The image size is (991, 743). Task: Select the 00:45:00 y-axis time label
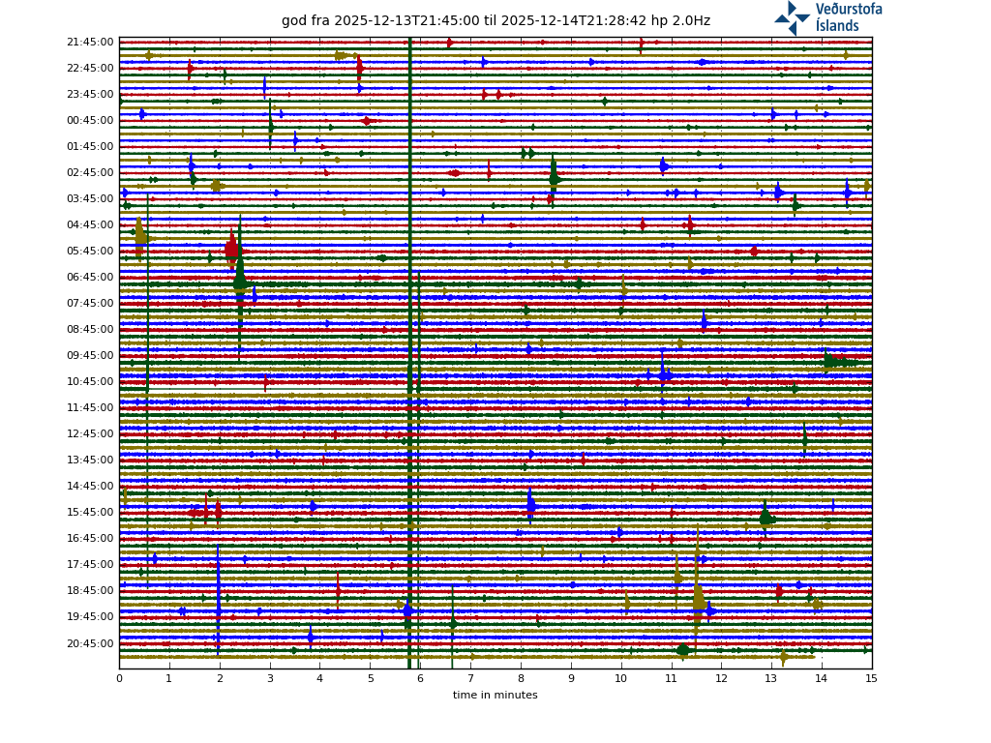pos(90,121)
